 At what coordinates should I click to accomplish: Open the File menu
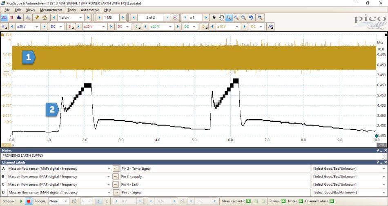pos(7,10)
